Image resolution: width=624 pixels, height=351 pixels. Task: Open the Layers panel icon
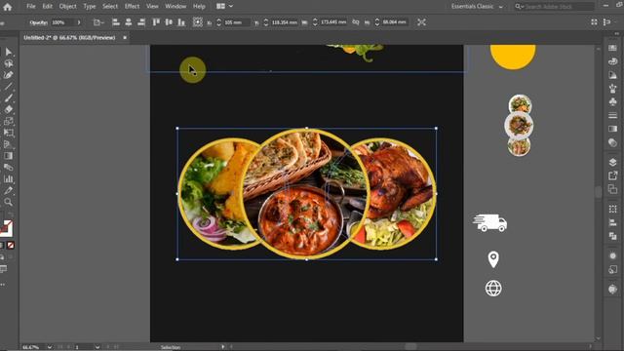pyautogui.click(x=613, y=162)
